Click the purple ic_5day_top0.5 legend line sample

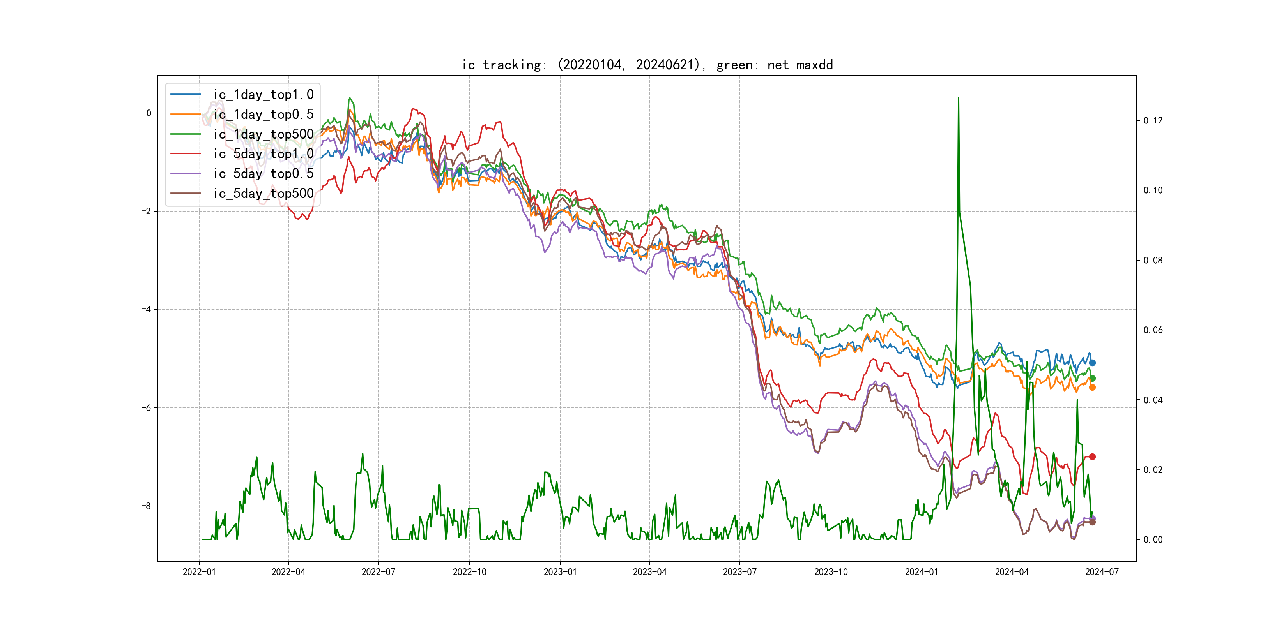pyautogui.click(x=185, y=173)
